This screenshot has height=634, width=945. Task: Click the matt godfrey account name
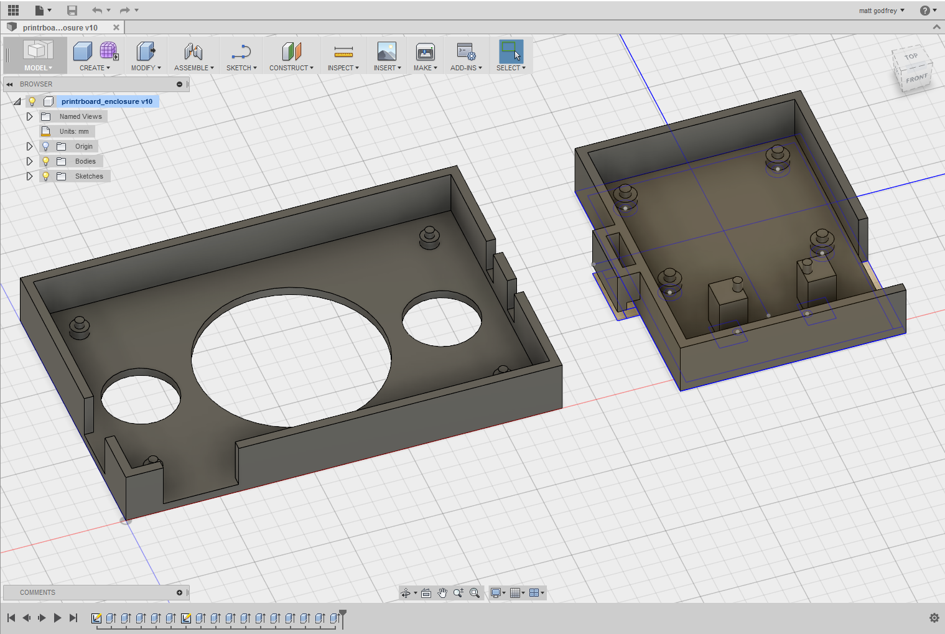tap(878, 10)
